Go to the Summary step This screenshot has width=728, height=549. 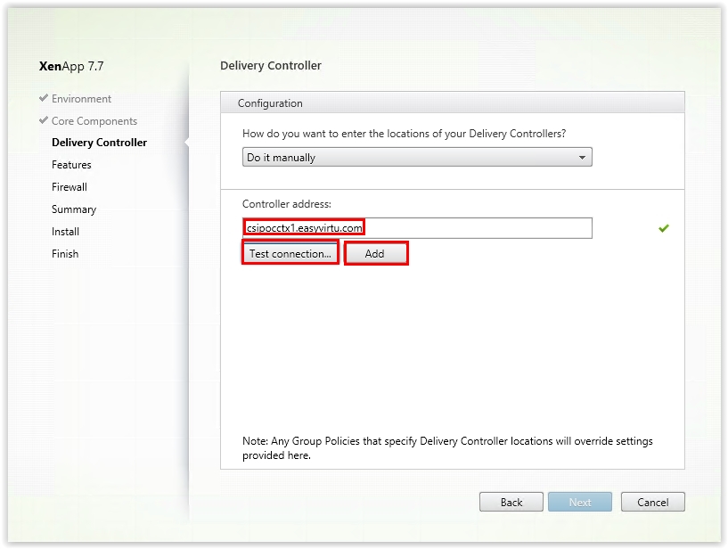[74, 209]
